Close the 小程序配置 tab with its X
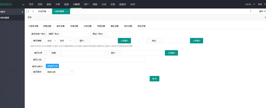266x108 pixels. coord(66,11)
